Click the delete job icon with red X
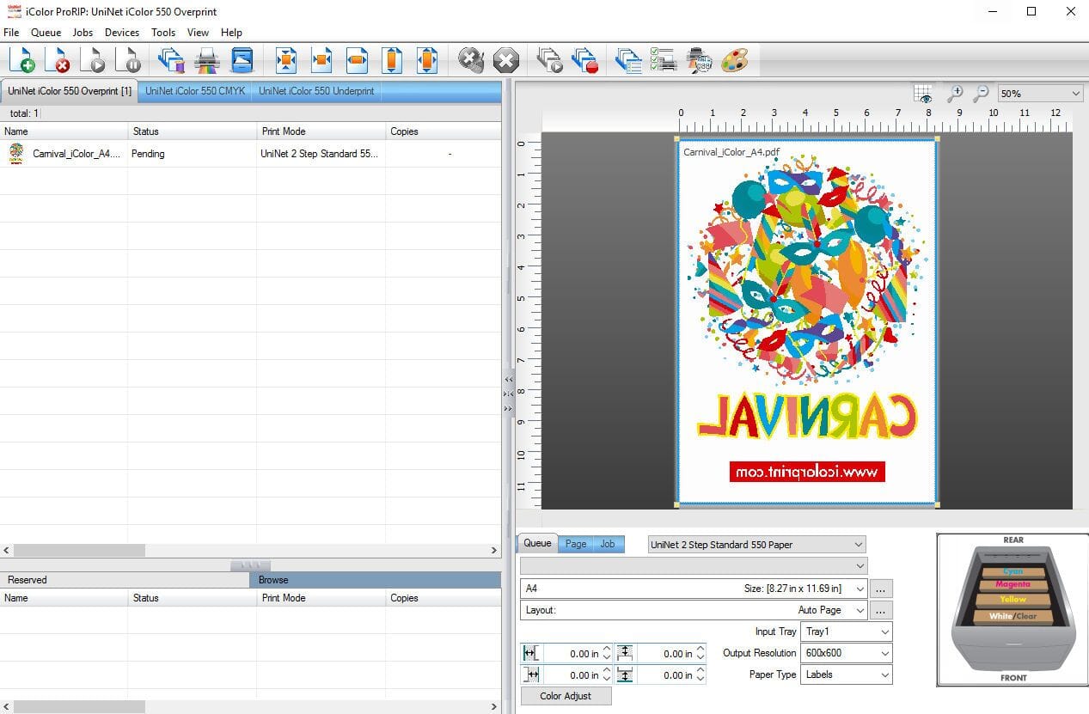 [x=58, y=61]
